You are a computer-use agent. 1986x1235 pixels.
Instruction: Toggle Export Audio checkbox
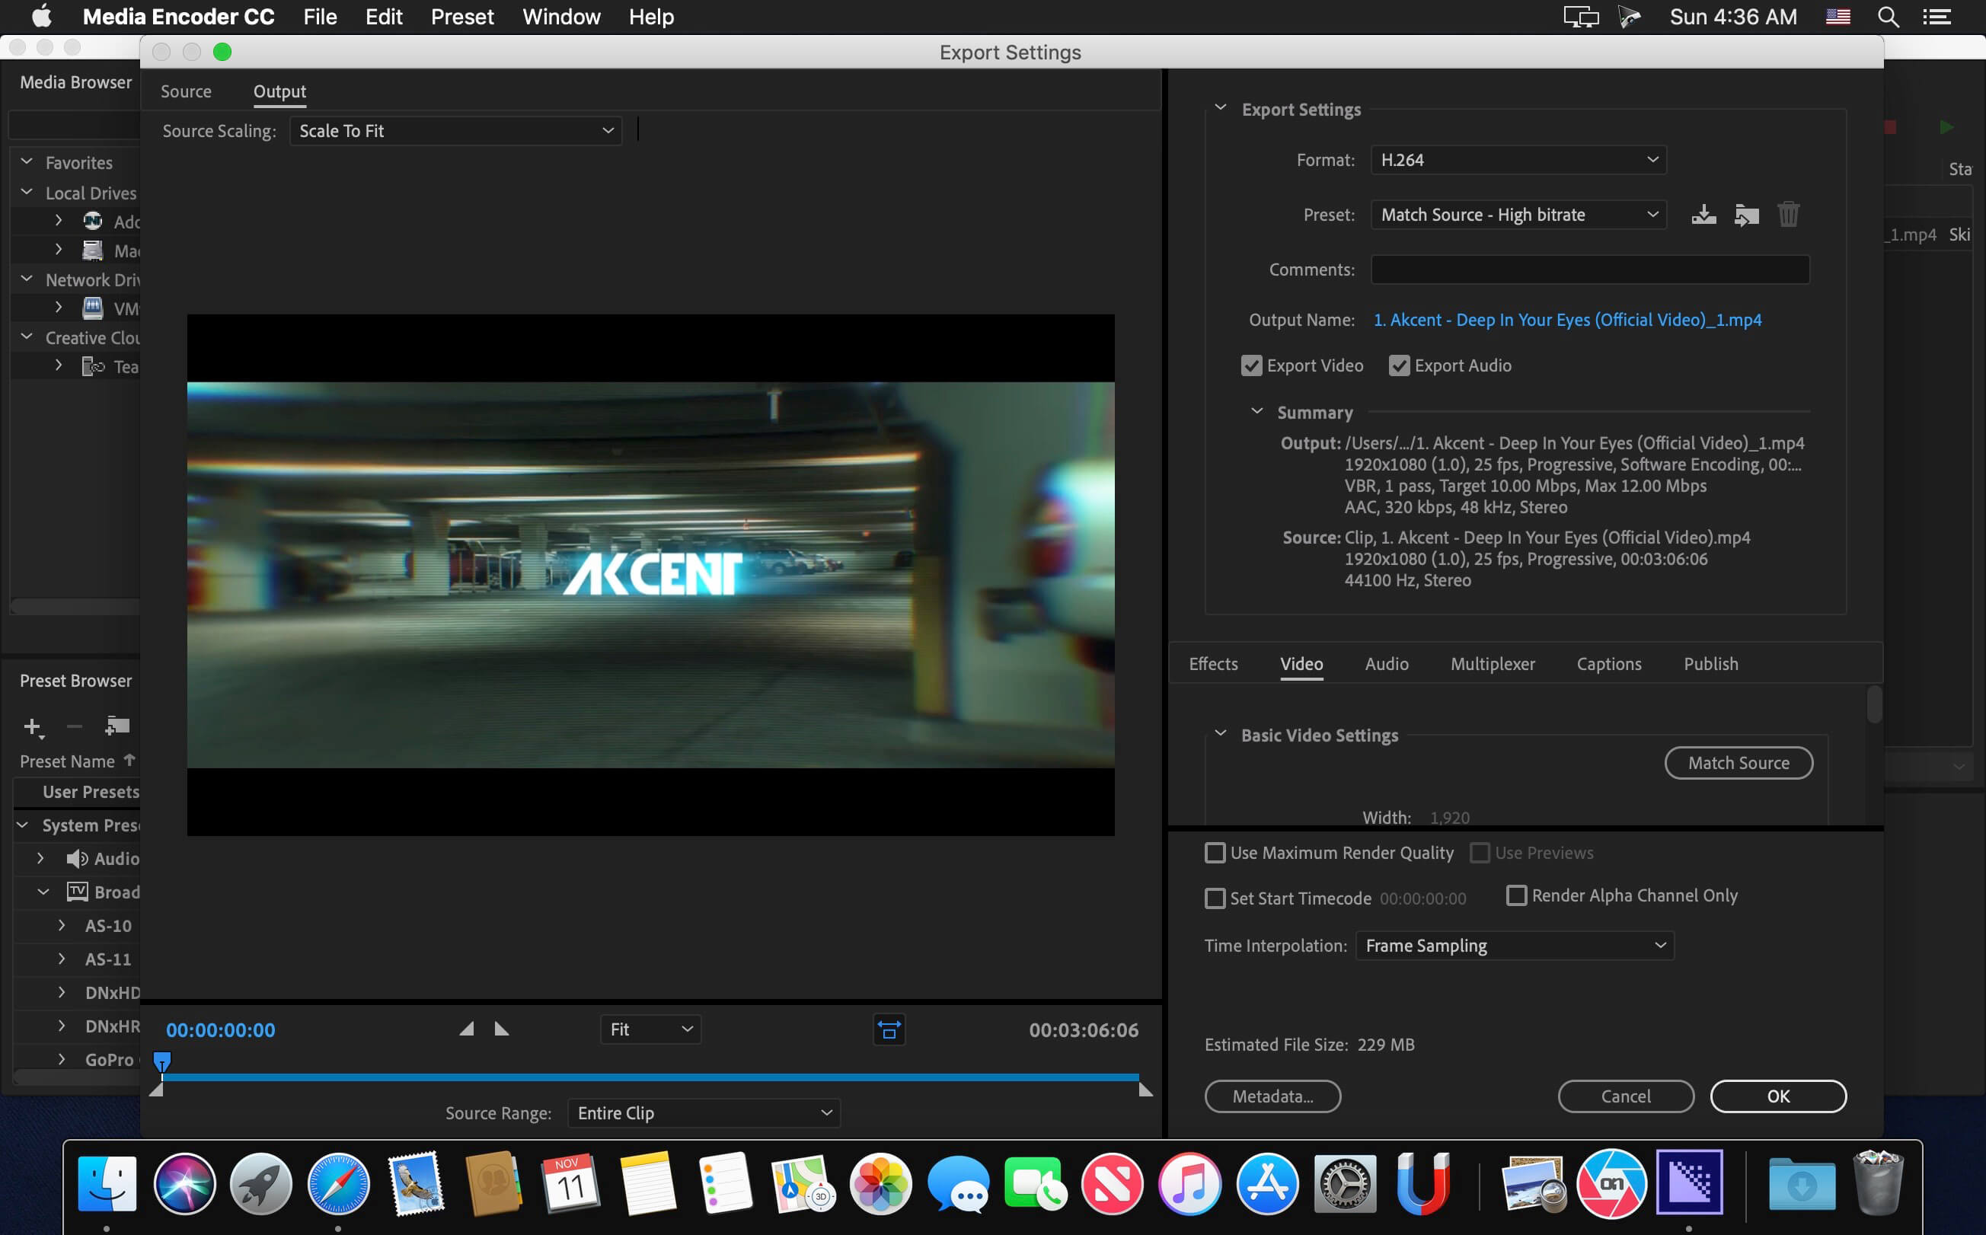click(x=1398, y=364)
